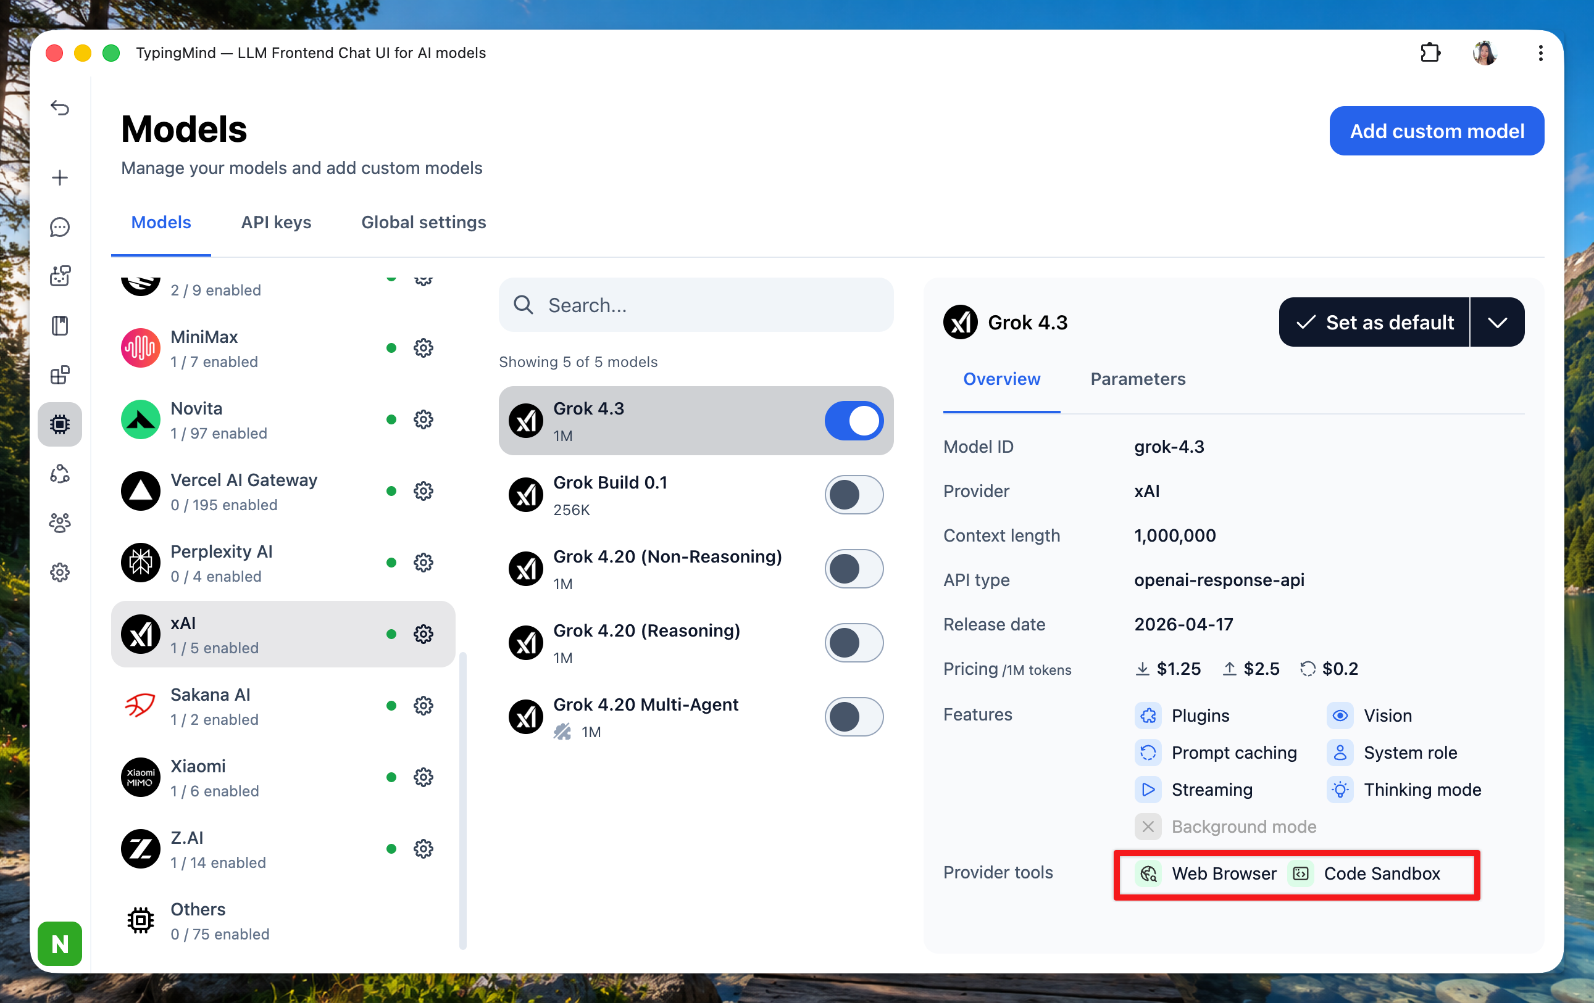This screenshot has height=1003, width=1594.
Task: Open the book icon in the left sidebar
Action: 60,326
